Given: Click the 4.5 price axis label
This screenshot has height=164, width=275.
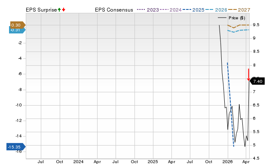Looking at the screenshot, I should 256,158.
